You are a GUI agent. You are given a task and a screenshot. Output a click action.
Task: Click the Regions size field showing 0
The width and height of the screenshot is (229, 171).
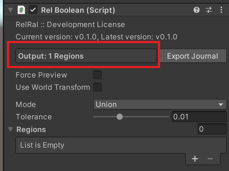[212, 129]
